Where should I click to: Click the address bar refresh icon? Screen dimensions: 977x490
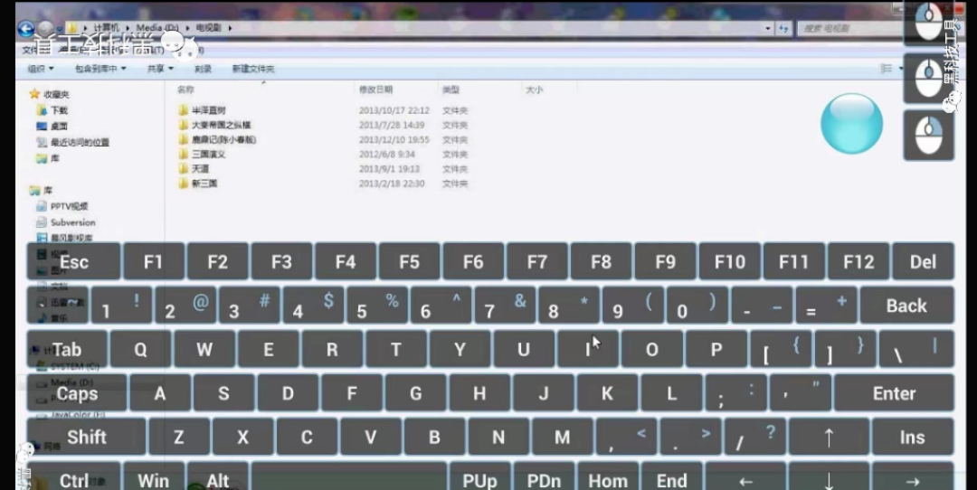coord(783,28)
